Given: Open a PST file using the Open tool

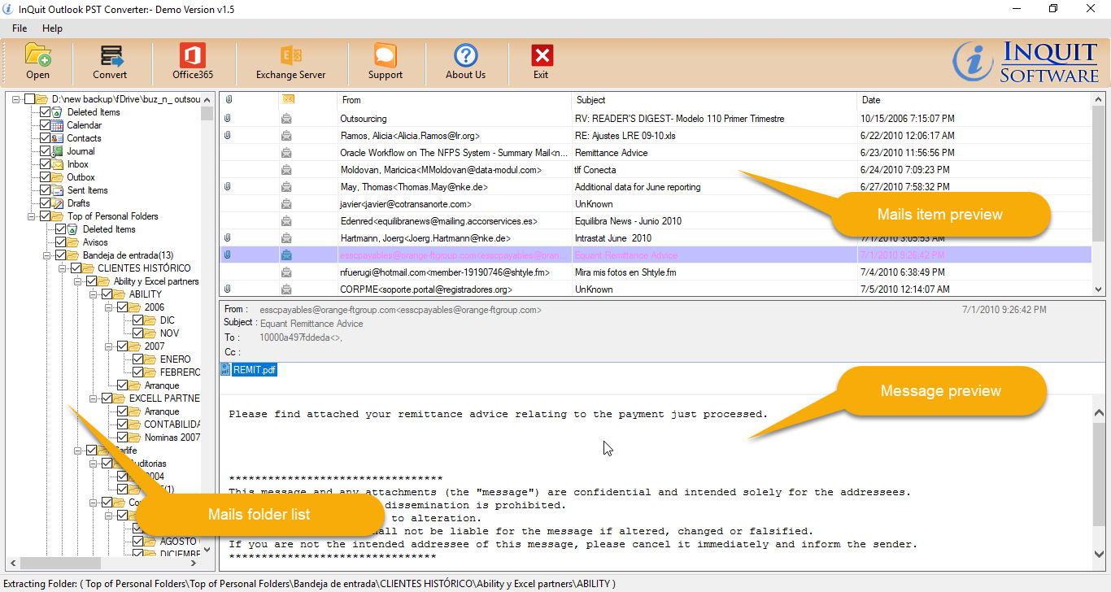Looking at the screenshot, I should (37, 63).
